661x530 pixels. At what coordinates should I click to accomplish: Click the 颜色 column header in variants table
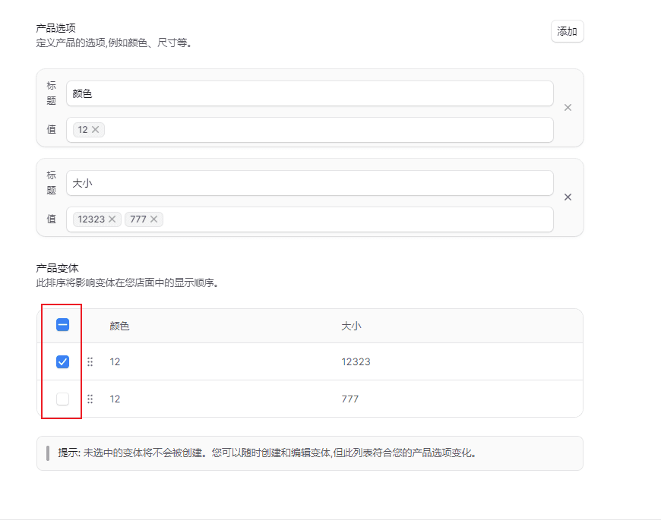(x=119, y=326)
